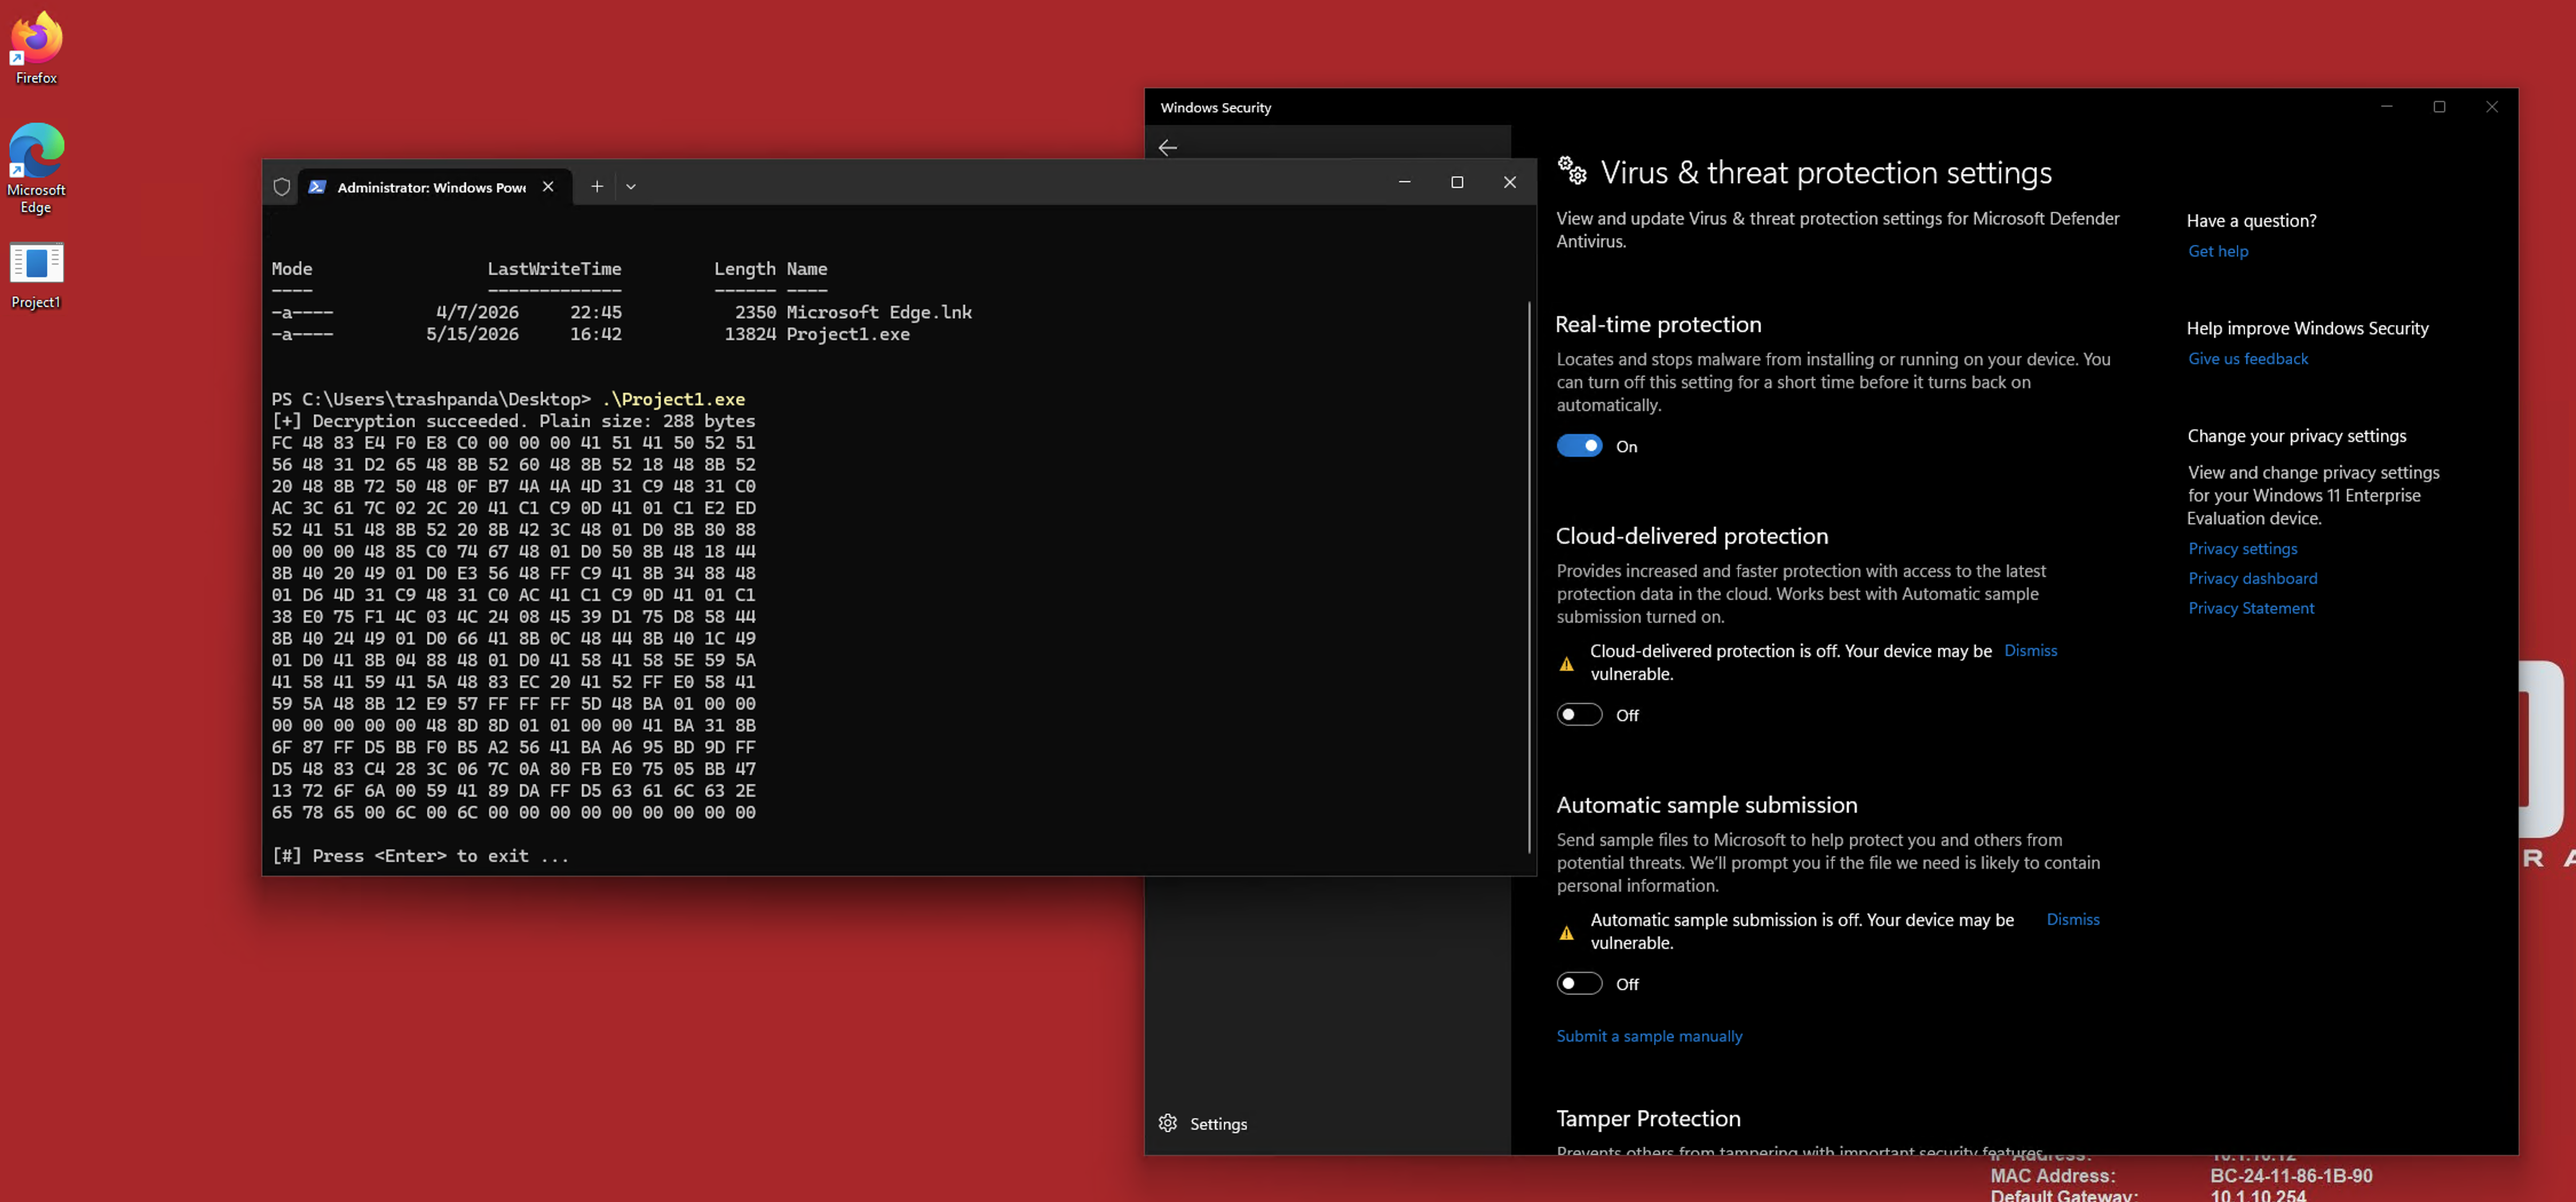The height and width of the screenshot is (1202, 2576).
Task: Open the Give us feedback link
Action: coord(2248,358)
